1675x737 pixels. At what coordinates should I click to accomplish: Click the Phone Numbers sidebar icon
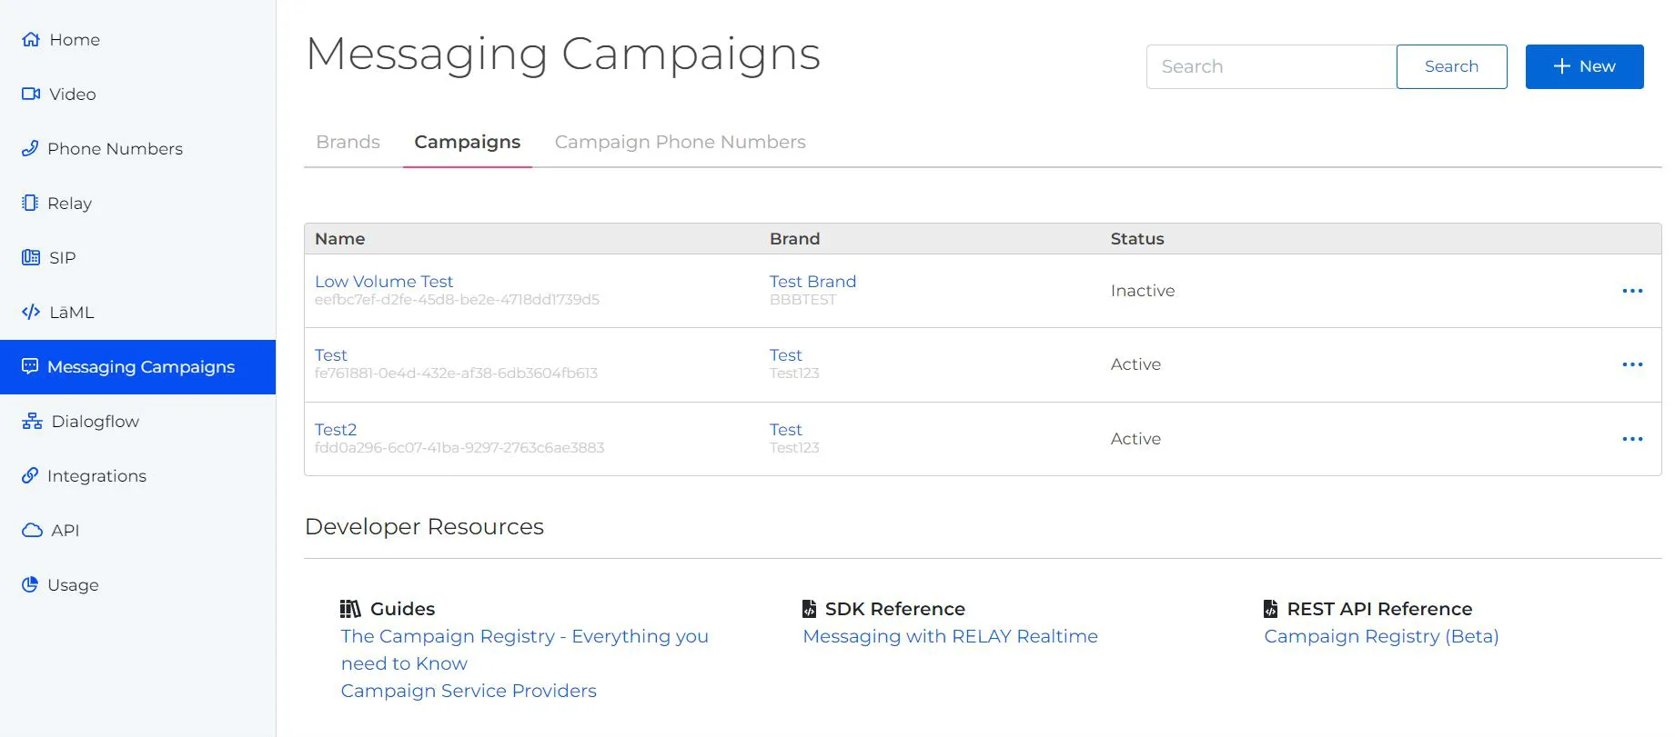coord(31,148)
